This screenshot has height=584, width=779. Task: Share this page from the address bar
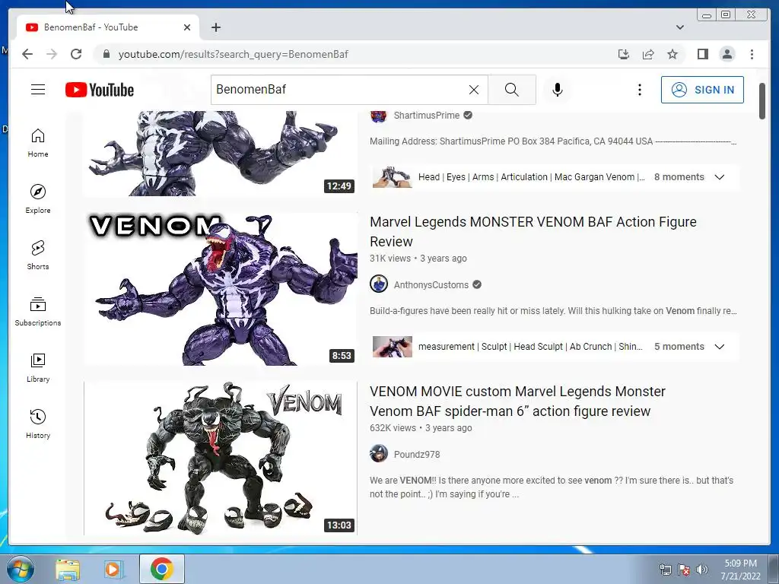pos(648,54)
